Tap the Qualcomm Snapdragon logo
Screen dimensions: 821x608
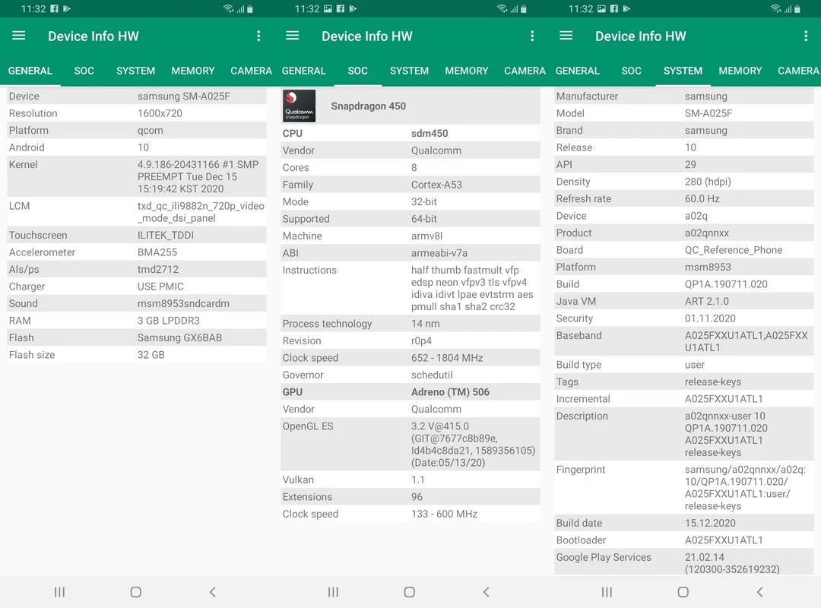299,106
